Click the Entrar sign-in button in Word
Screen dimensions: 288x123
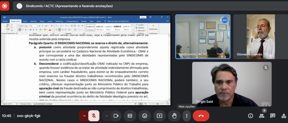(143, 17)
